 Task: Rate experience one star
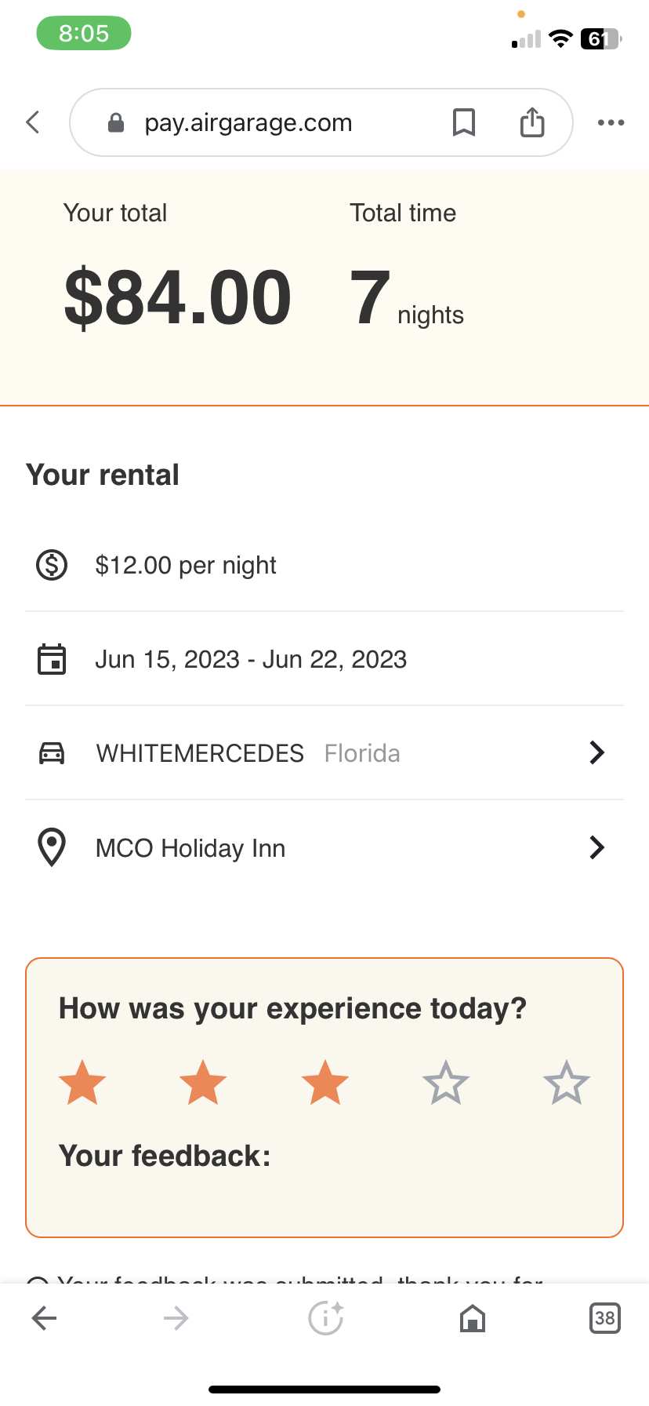coord(82,1083)
